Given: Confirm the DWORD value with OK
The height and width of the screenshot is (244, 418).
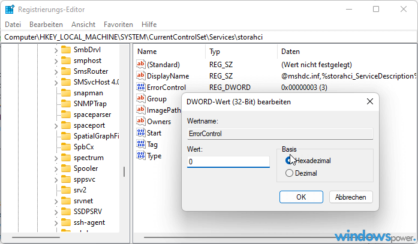Looking at the screenshot, I should pos(301,197).
